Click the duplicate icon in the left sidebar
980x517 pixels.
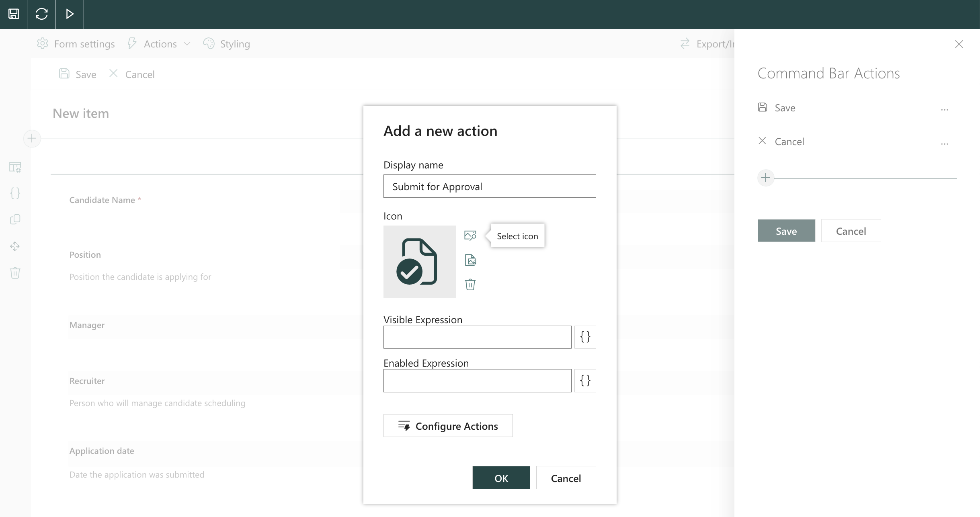[x=14, y=219]
